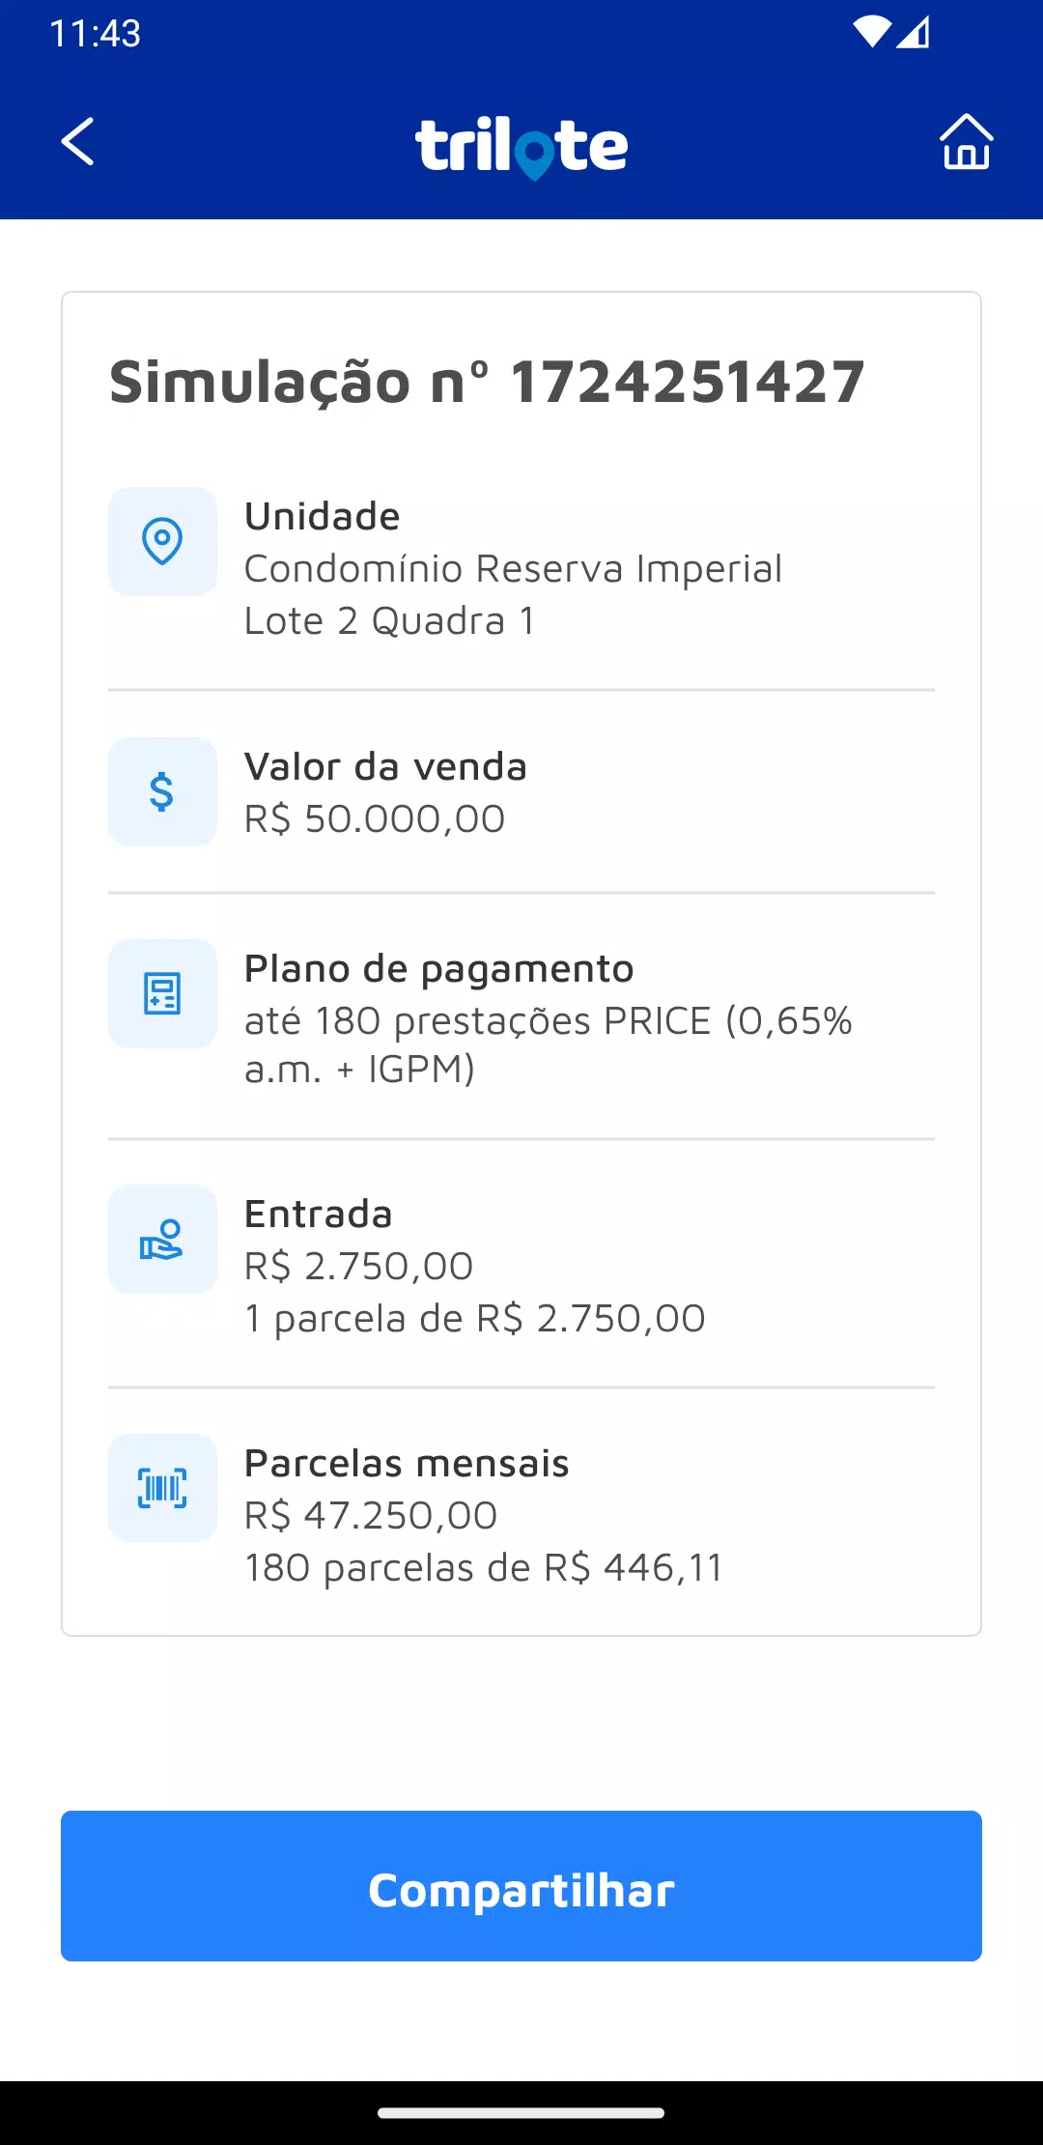Tap the Entrada hand-coin icon
Viewport: 1043px width, 2145px height.
162,1239
